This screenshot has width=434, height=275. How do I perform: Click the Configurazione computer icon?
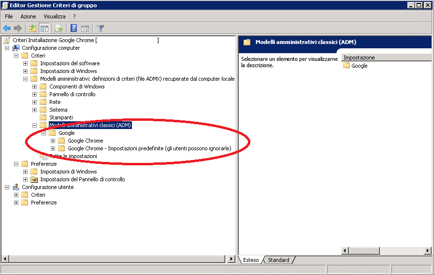click(16, 48)
